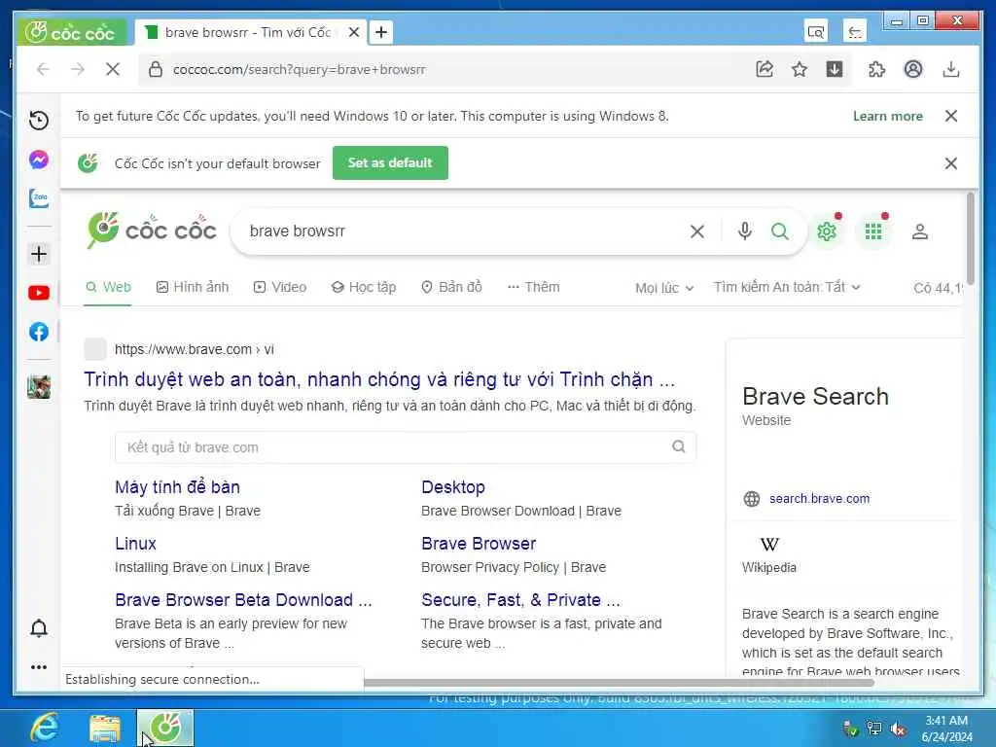Screen dimensions: 996x747
Task: Submit search with magnifier icon
Action: pyautogui.click(x=780, y=231)
